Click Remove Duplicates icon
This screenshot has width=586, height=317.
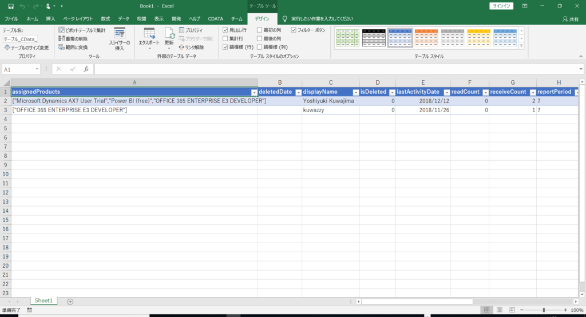coord(62,38)
